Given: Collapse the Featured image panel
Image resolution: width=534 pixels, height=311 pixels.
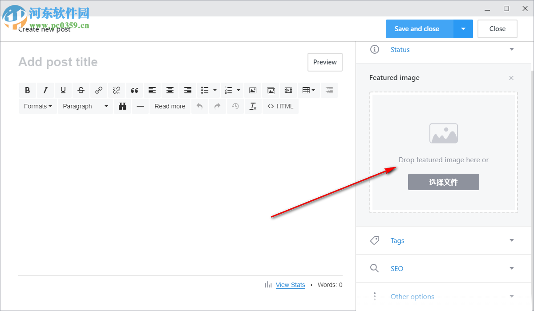Looking at the screenshot, I should (511, 78).
